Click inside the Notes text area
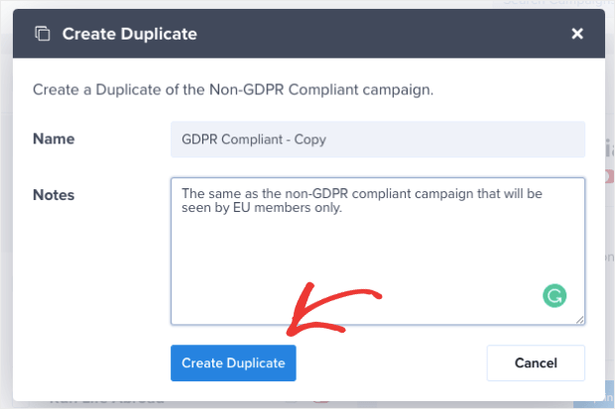Image resolution: width=615 pixels, height=409 pixels. 378,252
